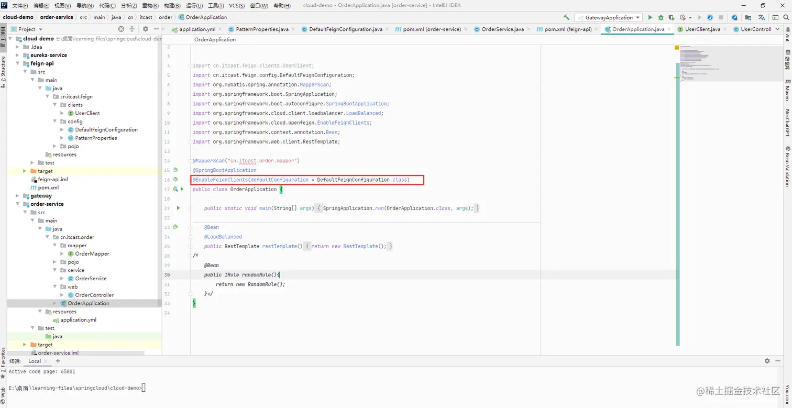The height and width of the screenshot is (408, 792).
Task: Open the Project Structure folder icon
Action: [749, 17]
